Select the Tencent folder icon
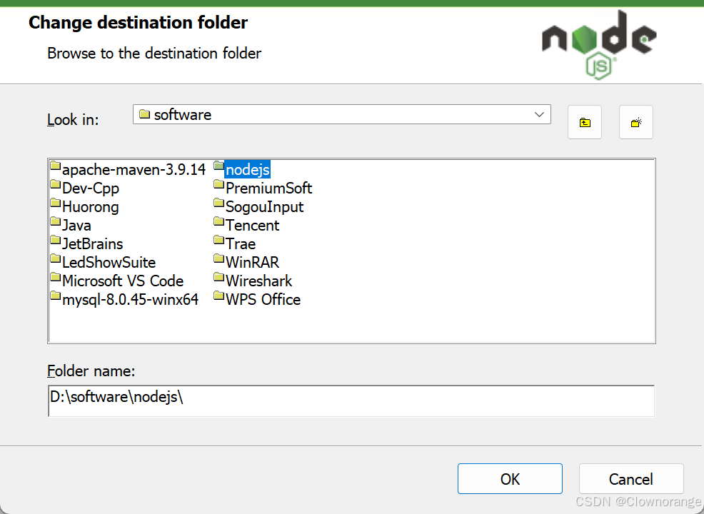Viewport: 704px width, 514px height. pyautogui.click(x=218, y=221)
